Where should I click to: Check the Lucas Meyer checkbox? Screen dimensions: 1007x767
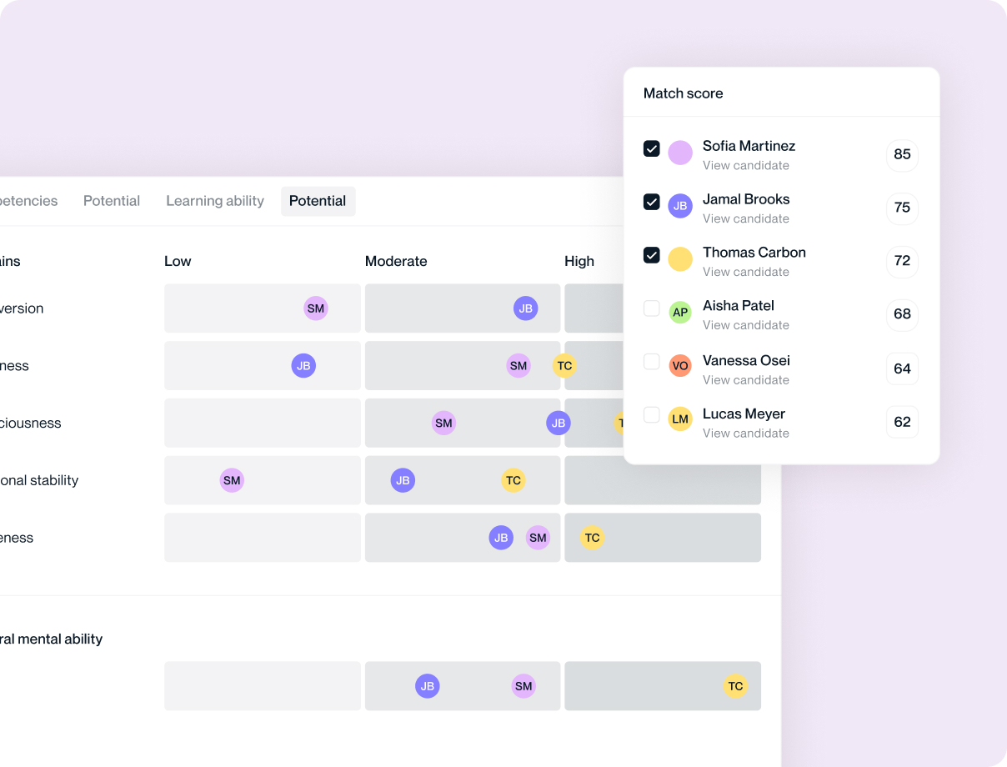click(x=652, y=415)
